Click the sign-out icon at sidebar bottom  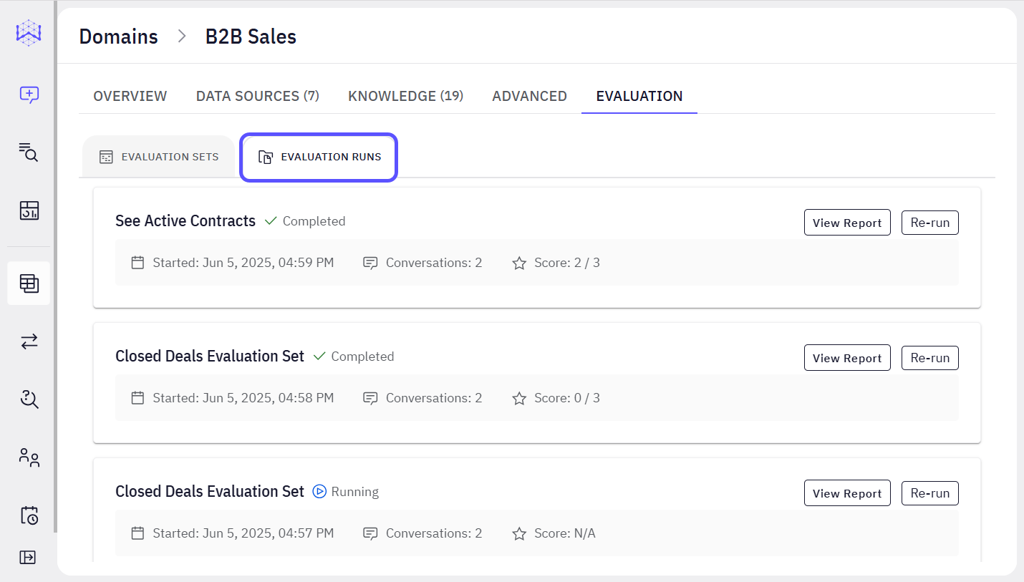click(28, 557)
